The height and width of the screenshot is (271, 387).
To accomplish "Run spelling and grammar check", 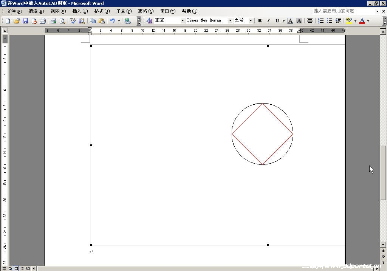I will [x=73, y=21].
